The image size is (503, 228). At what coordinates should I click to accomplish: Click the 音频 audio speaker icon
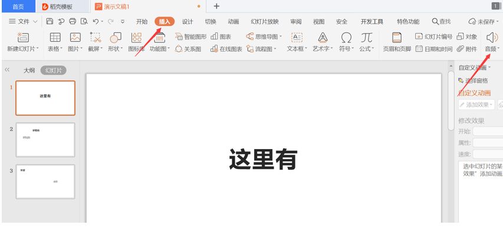tap(492, 38)
